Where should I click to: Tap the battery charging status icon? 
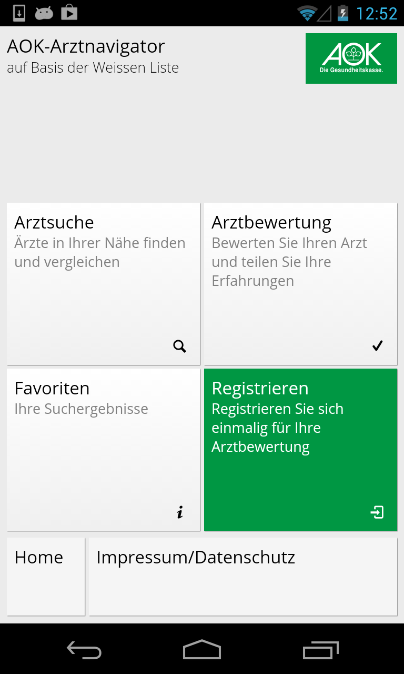click(343, 13)
